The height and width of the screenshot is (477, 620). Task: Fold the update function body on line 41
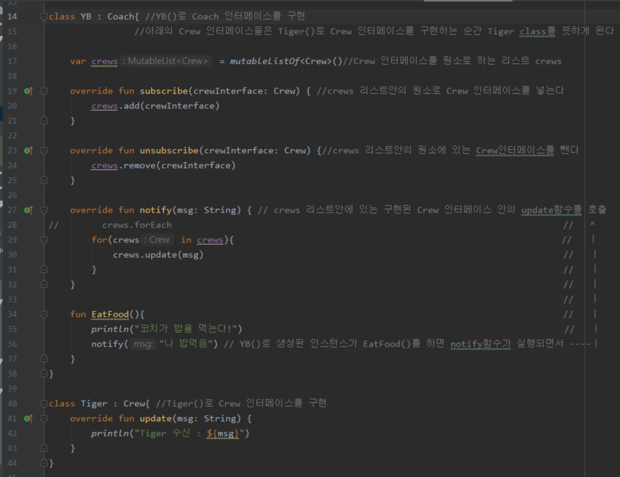pos(44,418)
